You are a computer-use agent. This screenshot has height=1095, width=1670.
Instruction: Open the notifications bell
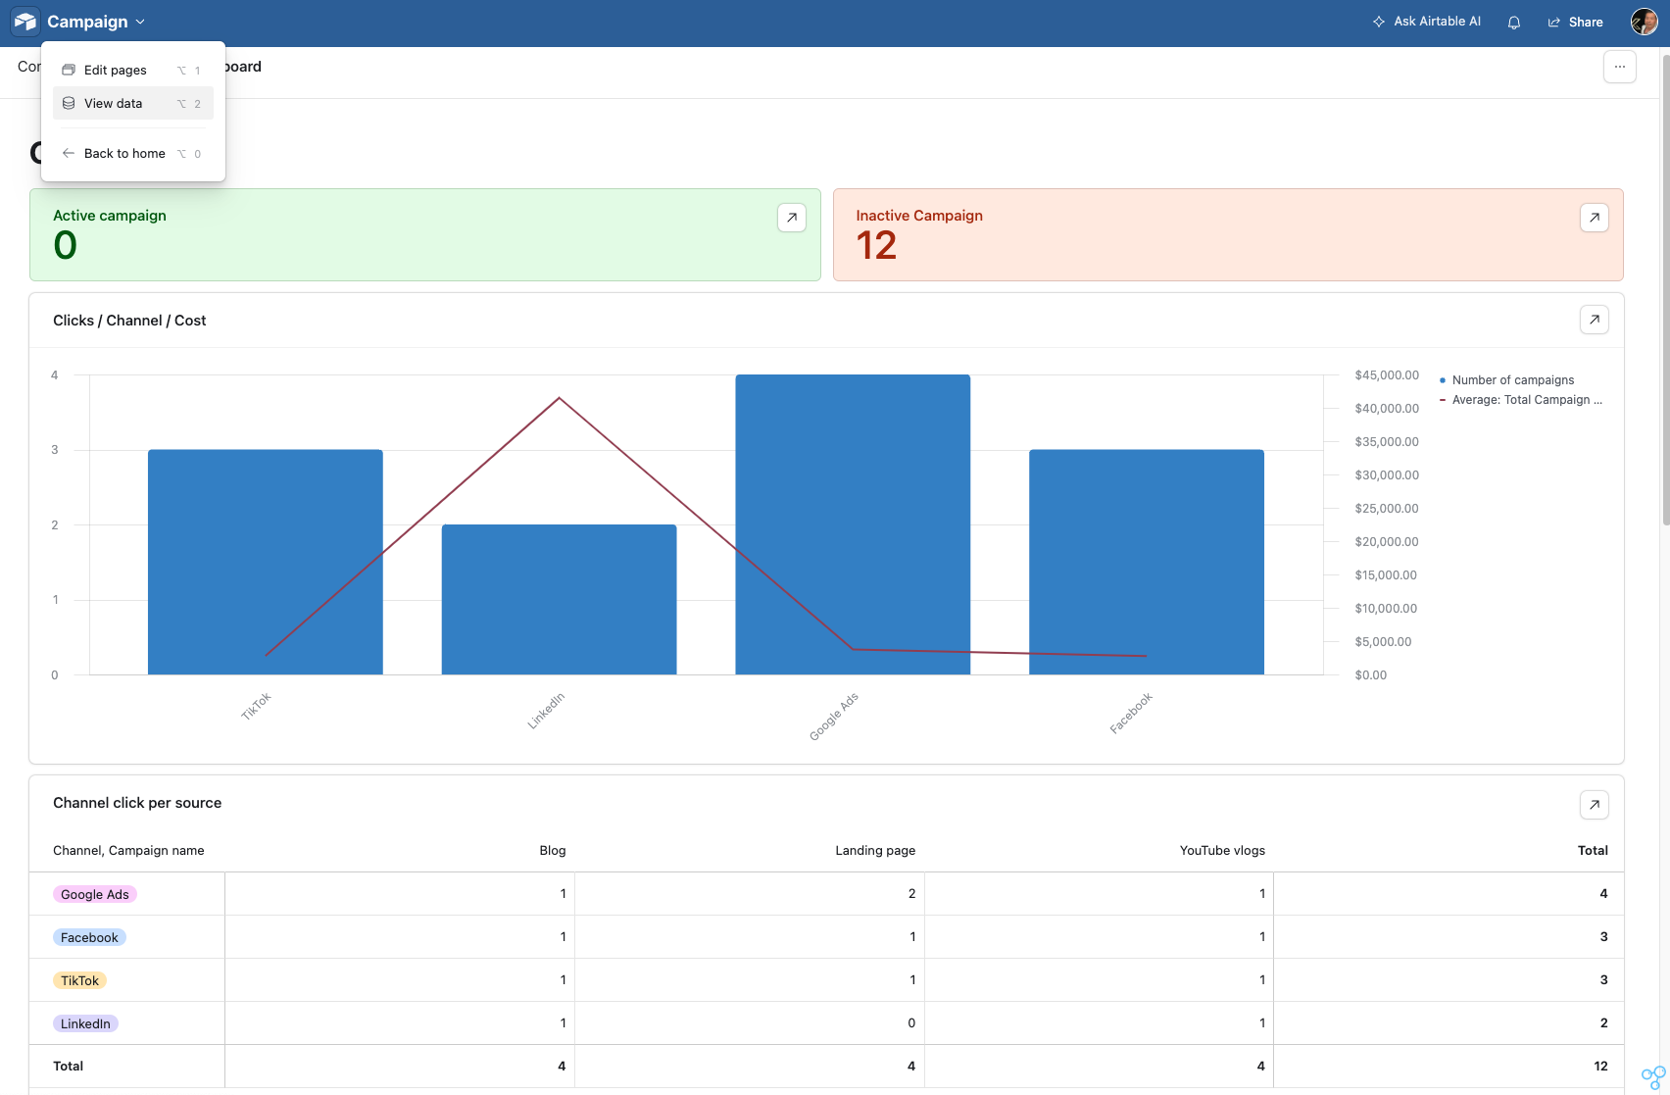pyautogui.click(x=1514, y=23)
